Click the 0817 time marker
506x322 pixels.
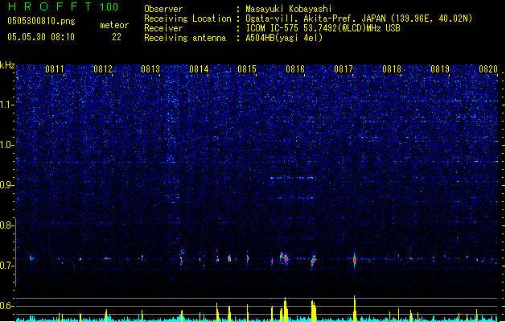pos(344,69)
